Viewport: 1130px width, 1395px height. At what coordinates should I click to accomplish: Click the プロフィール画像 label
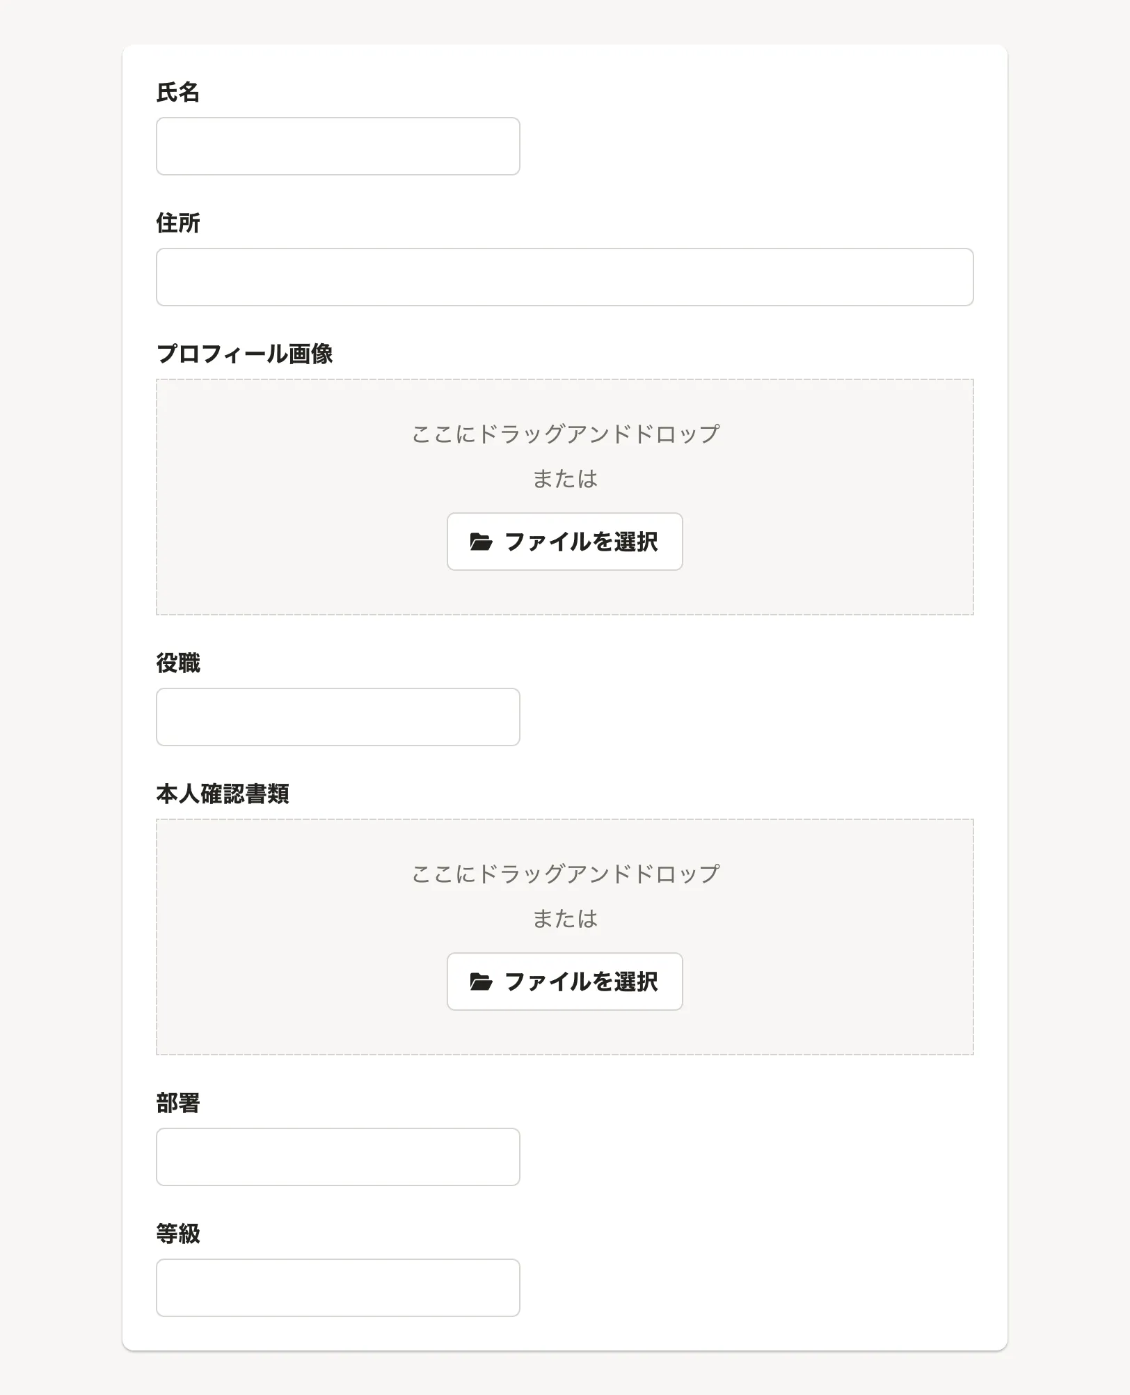click(x=245, y=354)
